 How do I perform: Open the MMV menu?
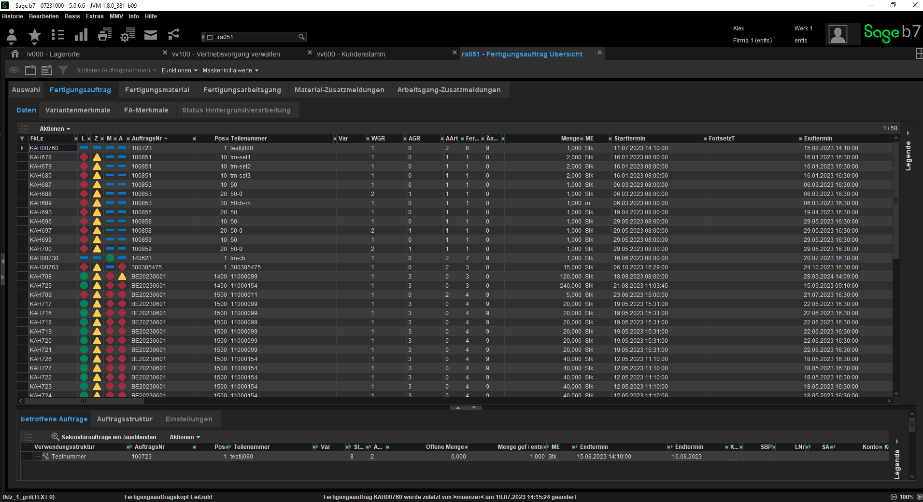coord(116,16)
